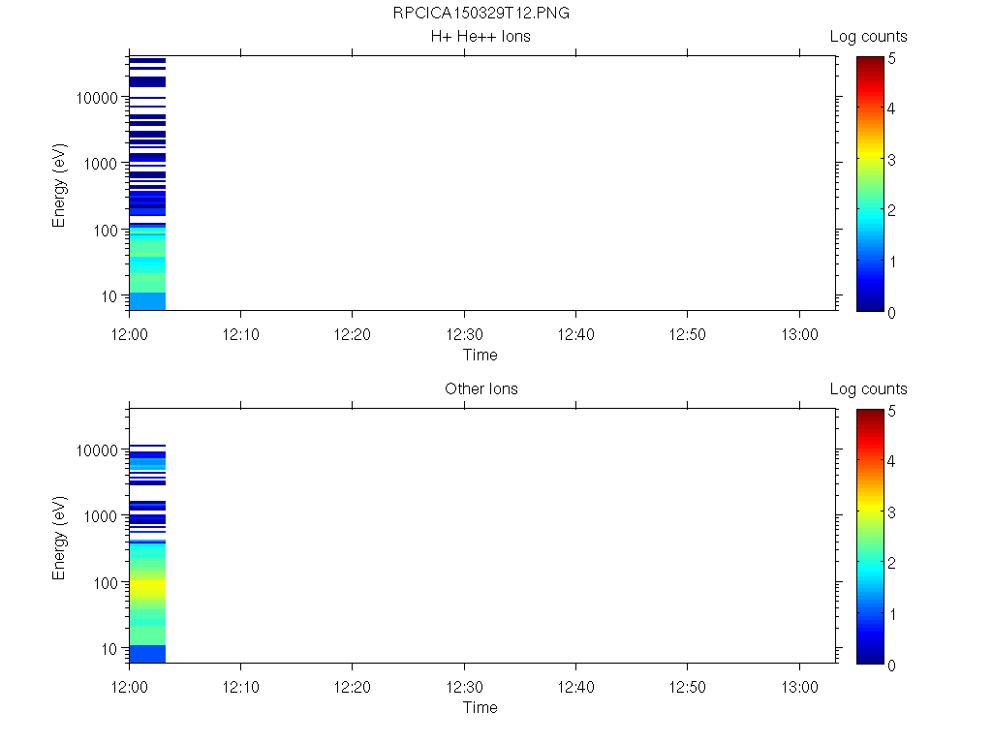Click the H+ He++ Ions spectrogram data strip
992x744 pixels.
[x=147, y=183]
